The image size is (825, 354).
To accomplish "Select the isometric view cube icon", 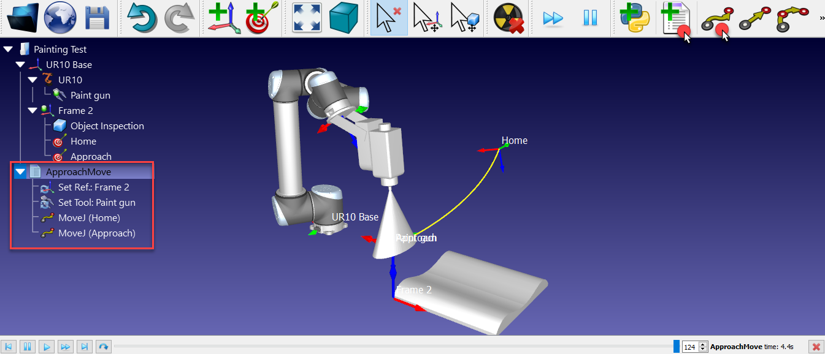I will [x=343, y=18].
